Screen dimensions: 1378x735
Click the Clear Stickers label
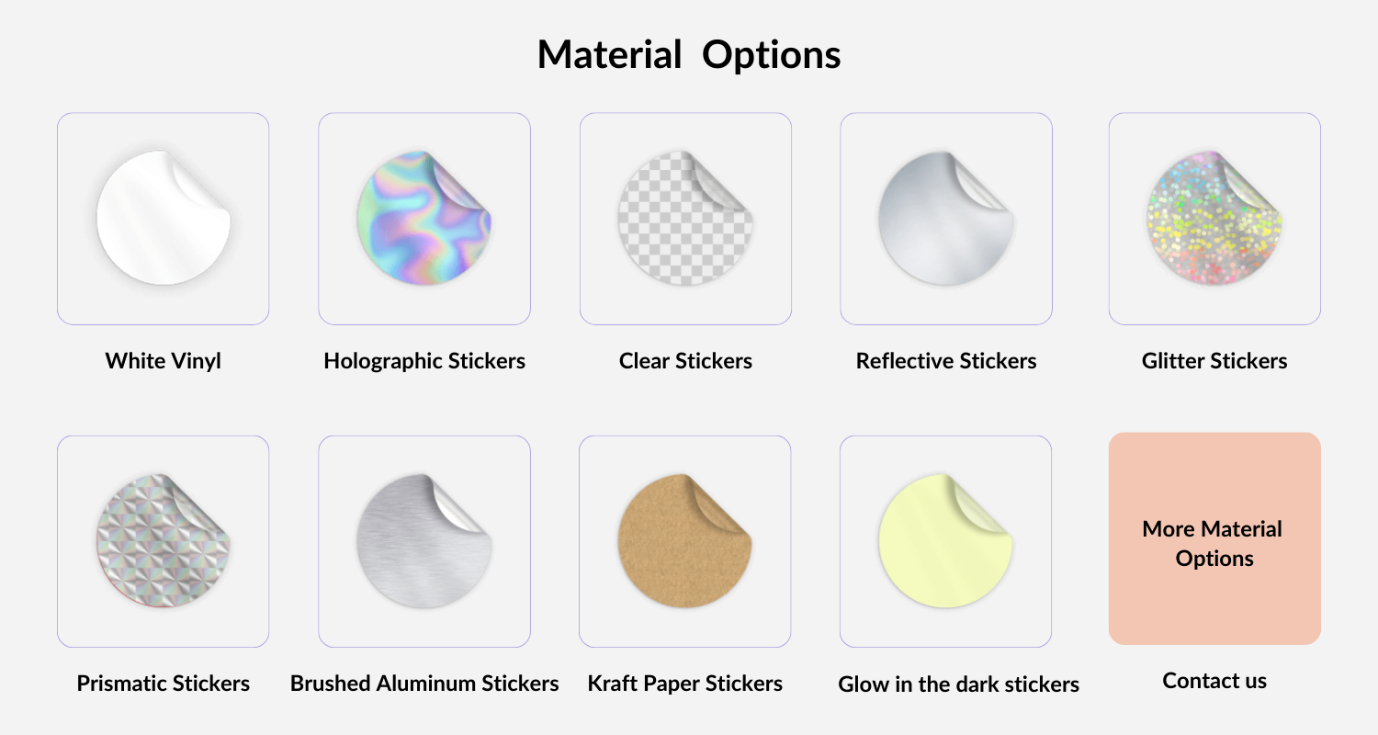pos(684,361)
